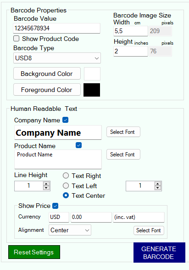Click the Background Color button
This screenshot has width=189, height=270.
coord(47,74)
